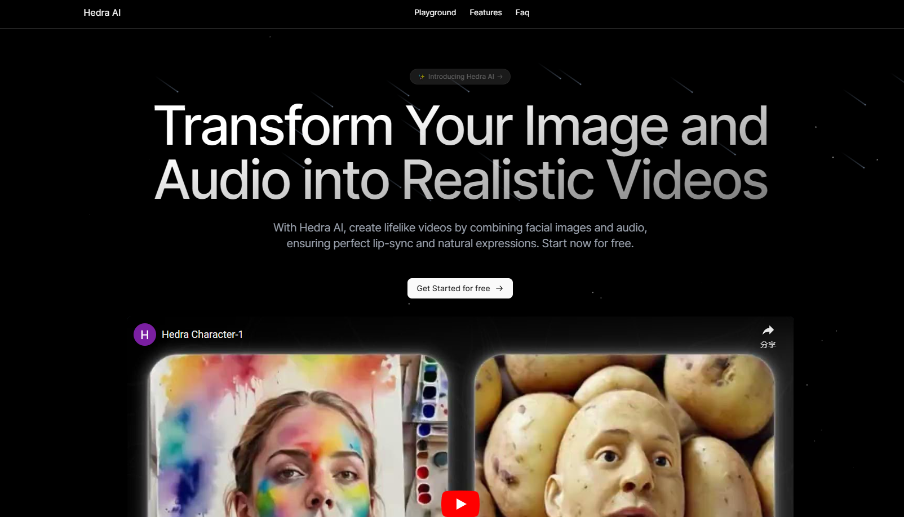
Task: Open the Playground page
Action: point(435,13)
